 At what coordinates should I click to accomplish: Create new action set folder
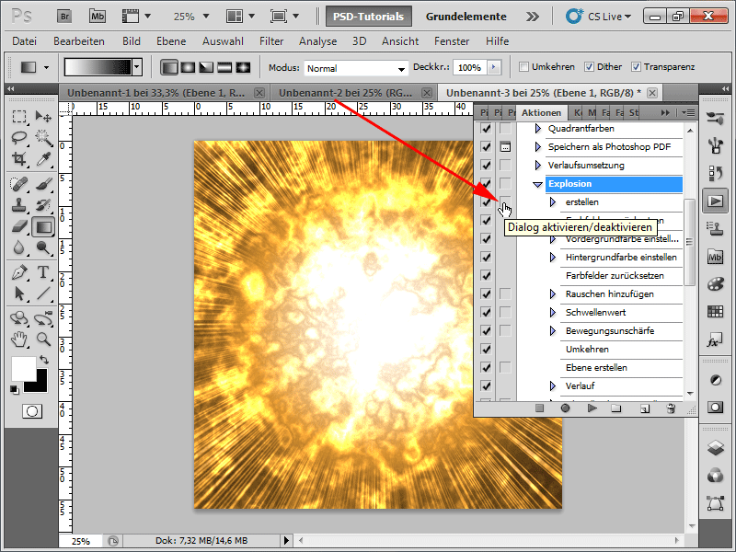(x=616, y=408)
